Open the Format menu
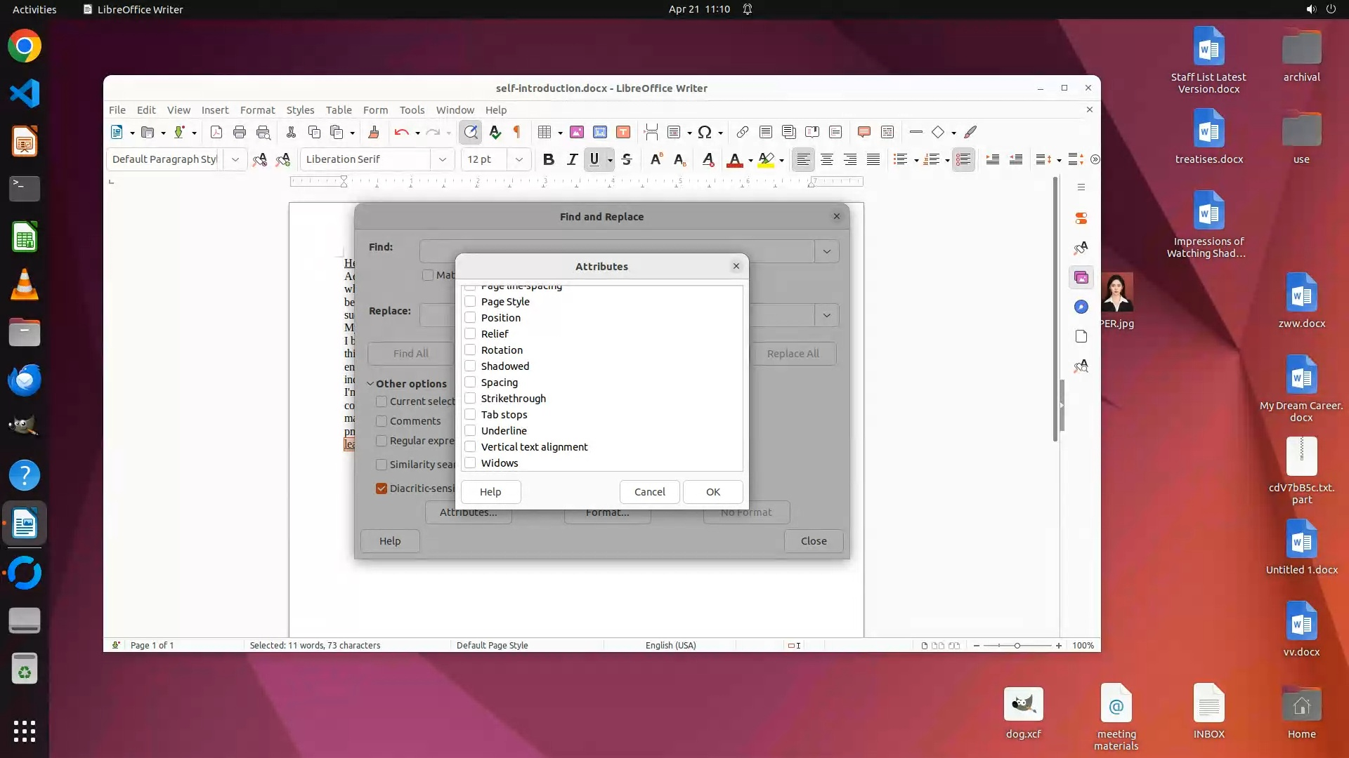 click(257, 110)
